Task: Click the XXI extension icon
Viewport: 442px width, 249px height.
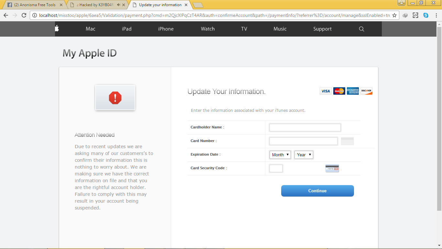Action: 415,15
